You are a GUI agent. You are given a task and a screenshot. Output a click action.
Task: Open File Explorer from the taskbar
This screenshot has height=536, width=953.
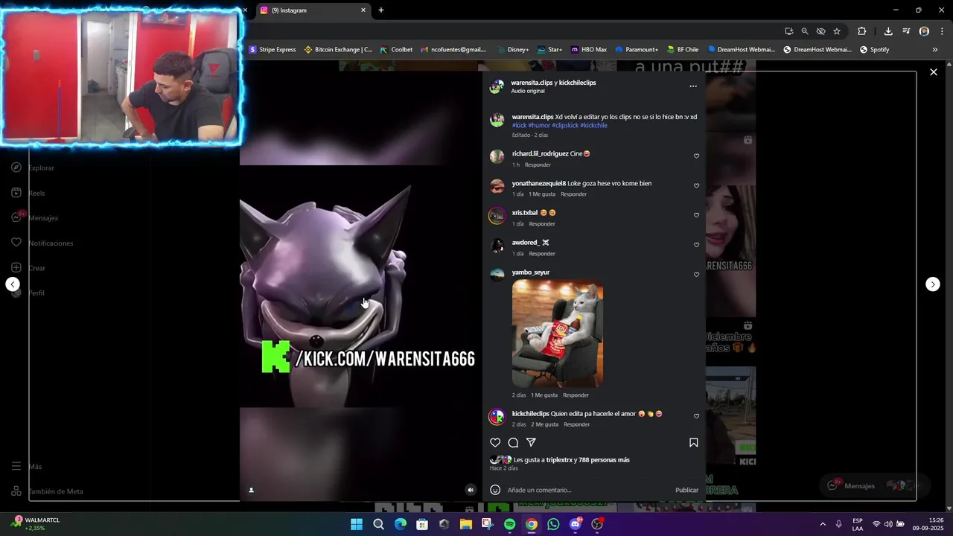(x=466, y=524)
